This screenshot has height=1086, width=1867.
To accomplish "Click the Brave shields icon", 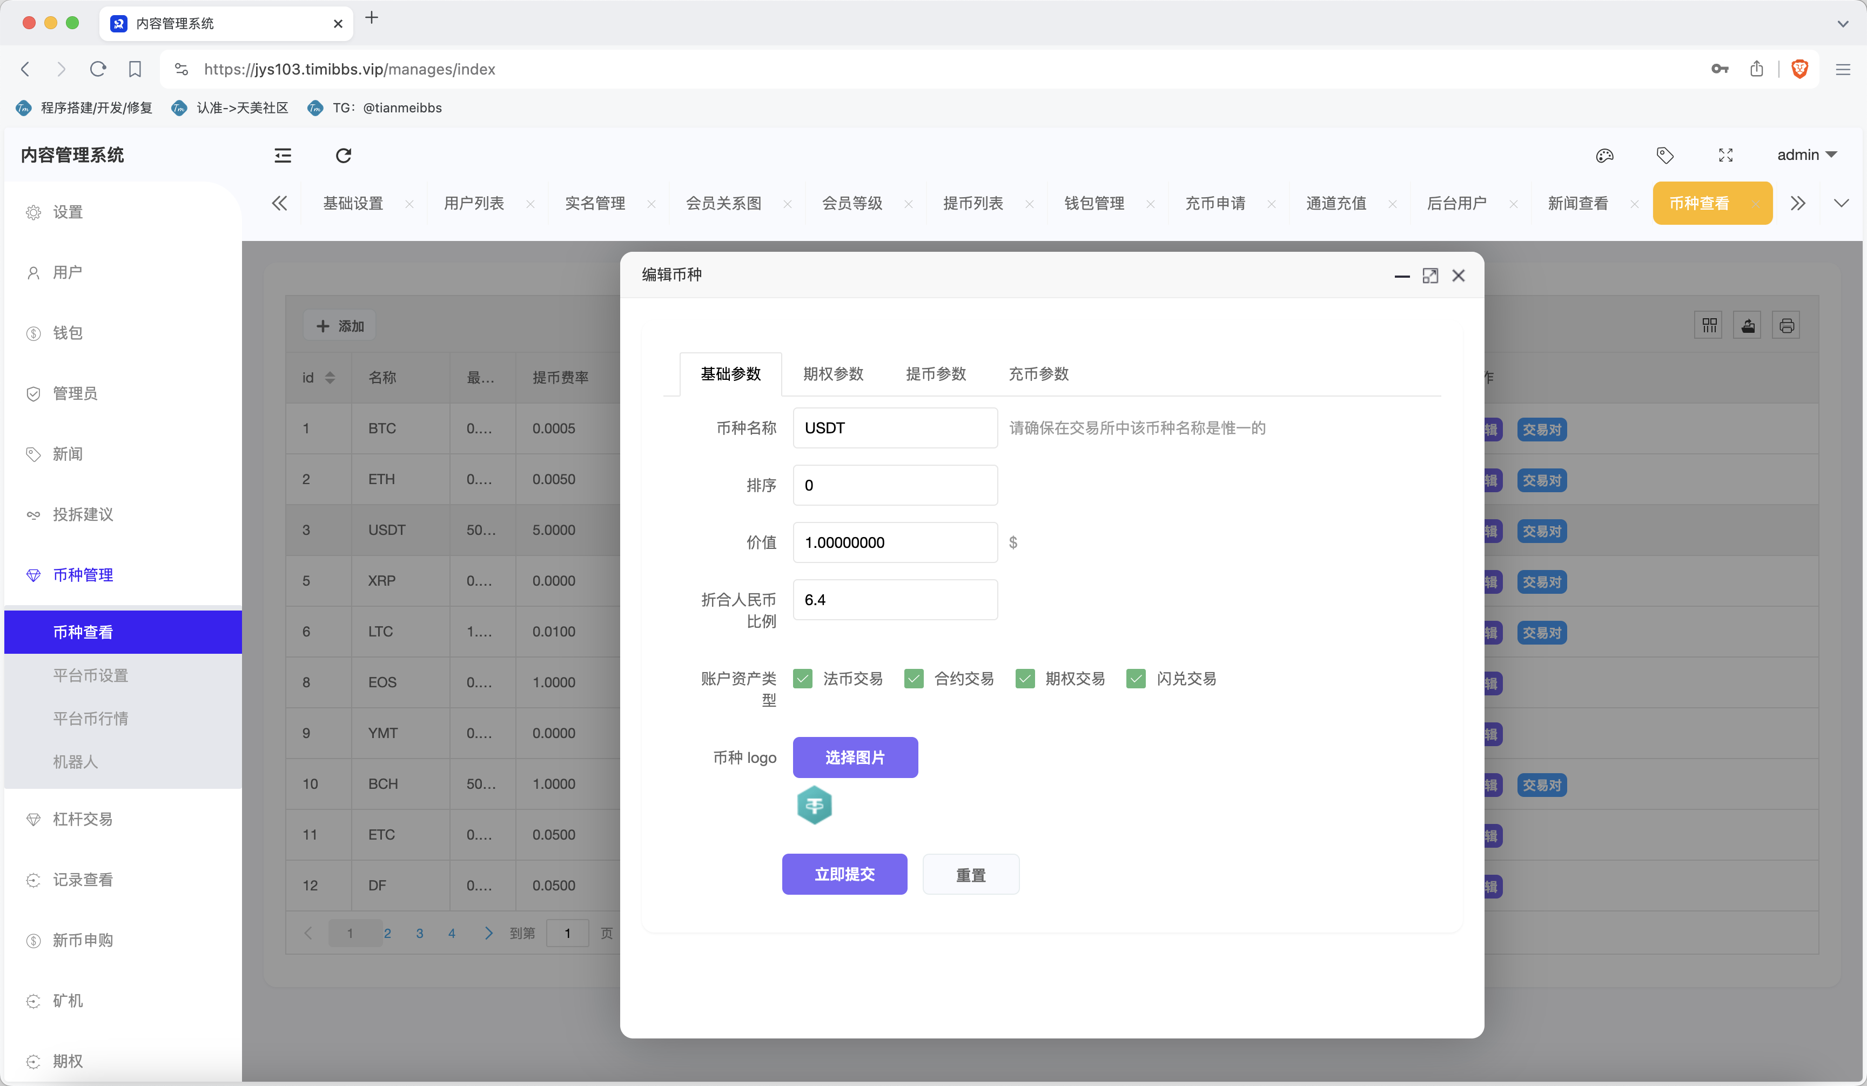I will point(1799,69).
